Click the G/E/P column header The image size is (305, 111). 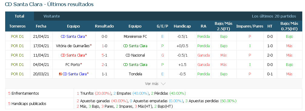point(163,26)
